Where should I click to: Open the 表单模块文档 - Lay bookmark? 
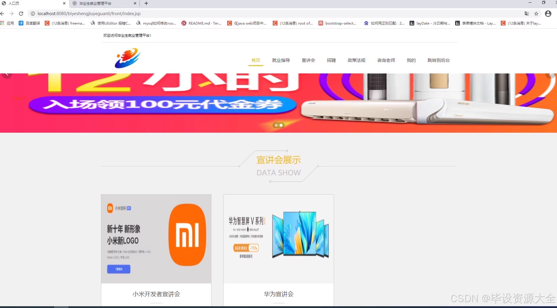(475, 23)
